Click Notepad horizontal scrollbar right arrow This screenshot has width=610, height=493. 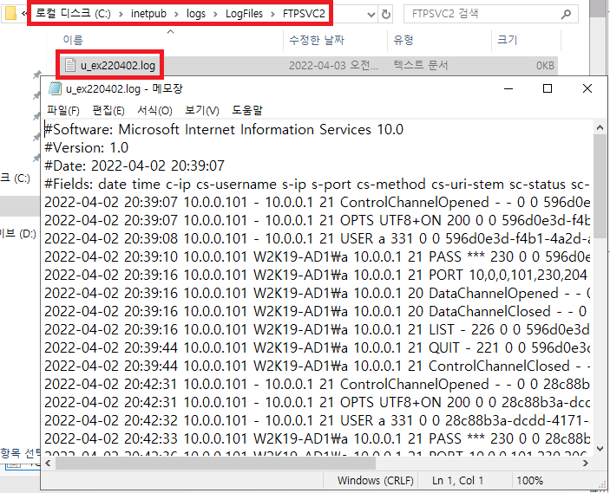[x=586, y=463]
